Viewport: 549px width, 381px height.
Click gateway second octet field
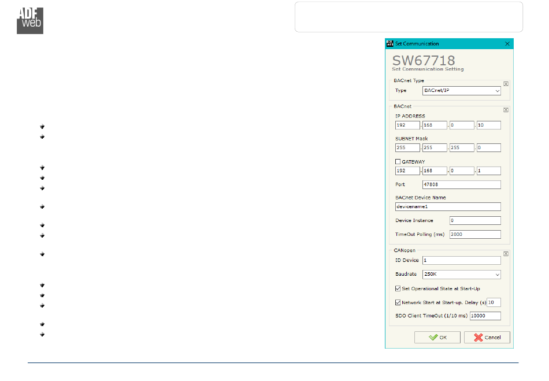(x=435, y=171)
